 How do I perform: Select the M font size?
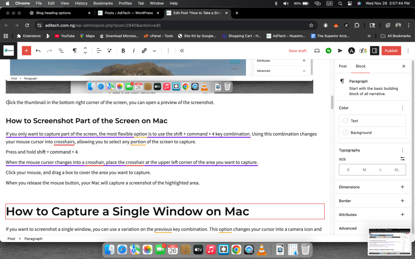pyautogui.click(x=364, y=170)
